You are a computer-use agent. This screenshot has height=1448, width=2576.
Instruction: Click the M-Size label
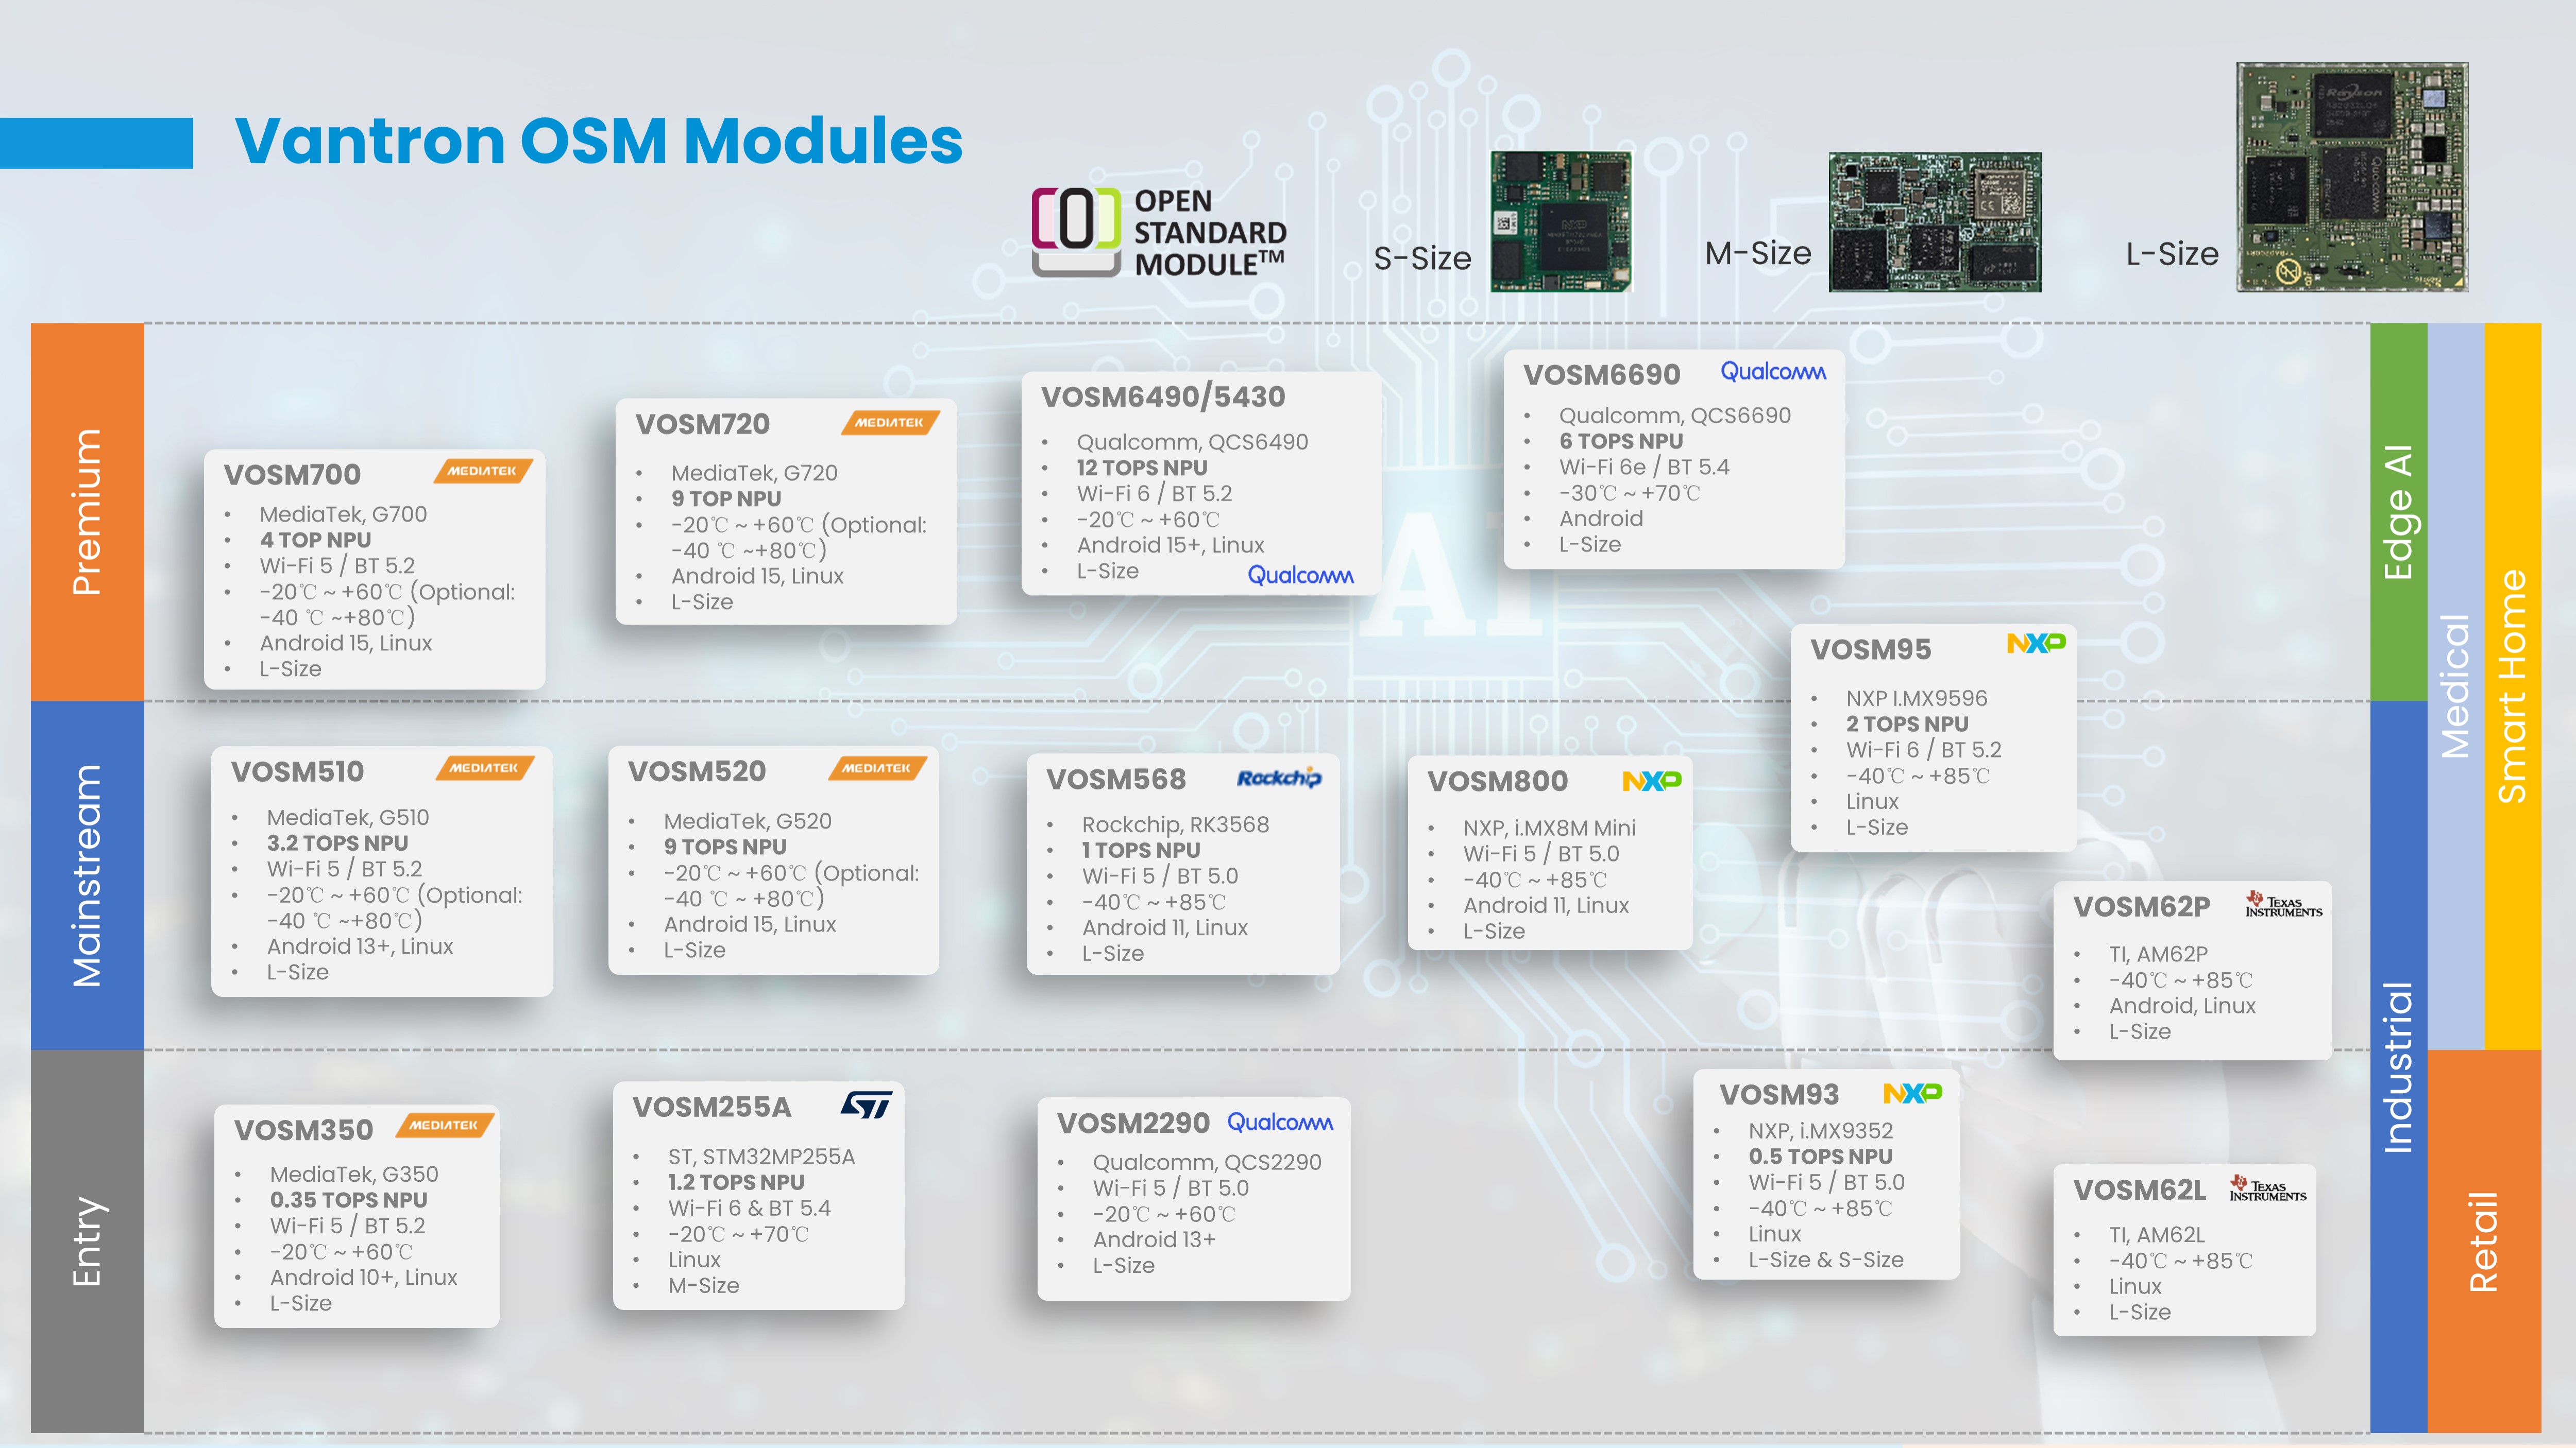pyautogui.click(x=1758, y=254)
